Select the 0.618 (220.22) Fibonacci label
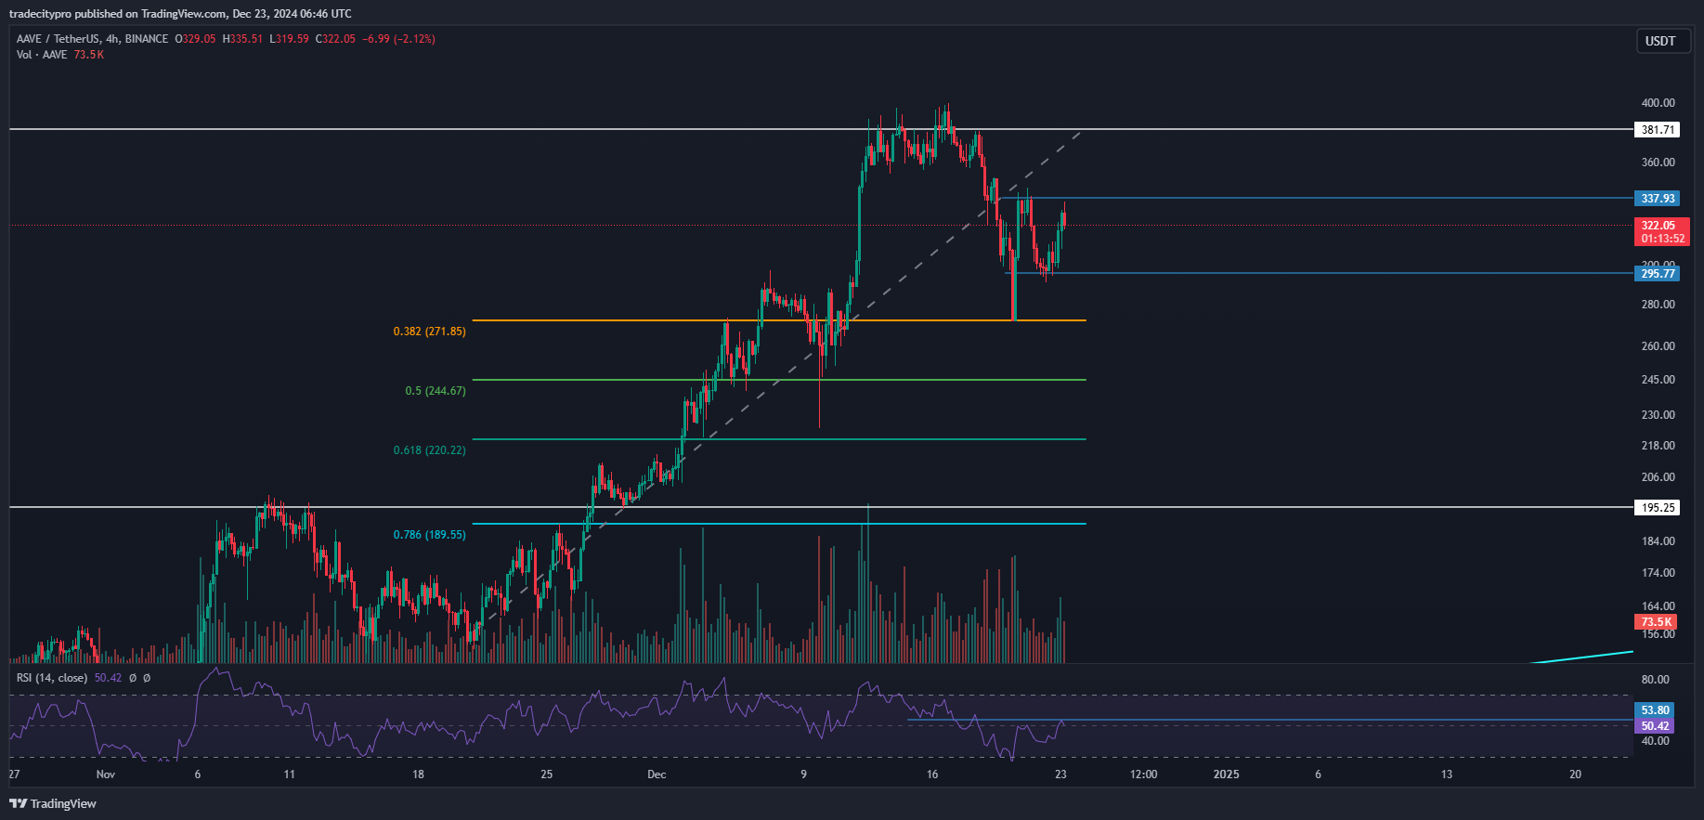The width and height of the screenshot is (1704, 820). coord(430,450)
